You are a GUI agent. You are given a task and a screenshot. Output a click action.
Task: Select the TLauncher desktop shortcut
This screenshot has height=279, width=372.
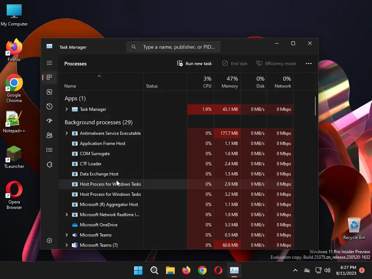coord(14,157)
